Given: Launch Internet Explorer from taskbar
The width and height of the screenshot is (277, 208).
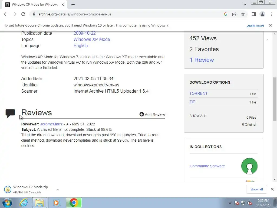Looking at the screenshot, I should click(24, 203).
